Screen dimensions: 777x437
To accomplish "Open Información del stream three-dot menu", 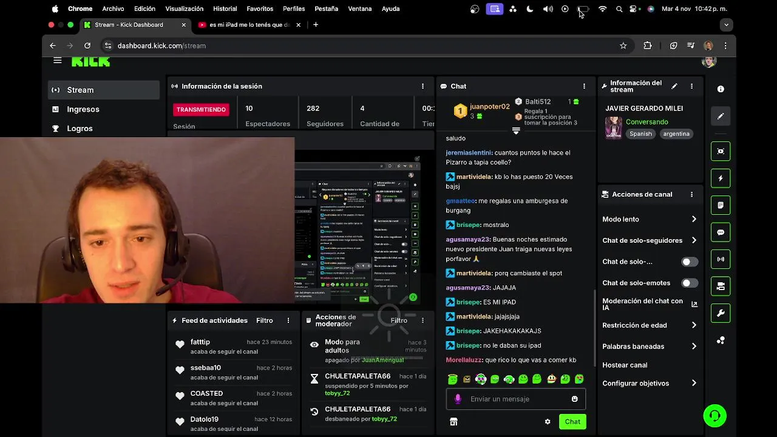I will pyautogui.click(x=691, y=86).
